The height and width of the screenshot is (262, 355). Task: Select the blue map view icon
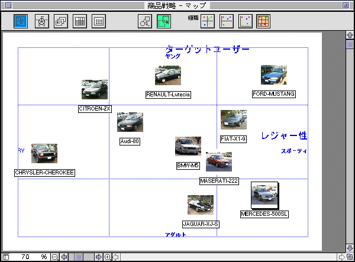(x=21, y=21)
